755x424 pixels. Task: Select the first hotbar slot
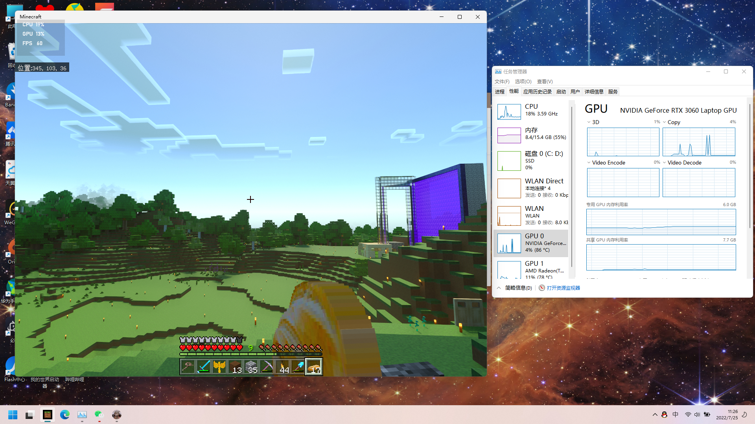point(188,367)
